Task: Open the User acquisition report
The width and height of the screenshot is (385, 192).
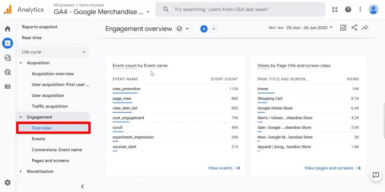Action: pos(48,95)
